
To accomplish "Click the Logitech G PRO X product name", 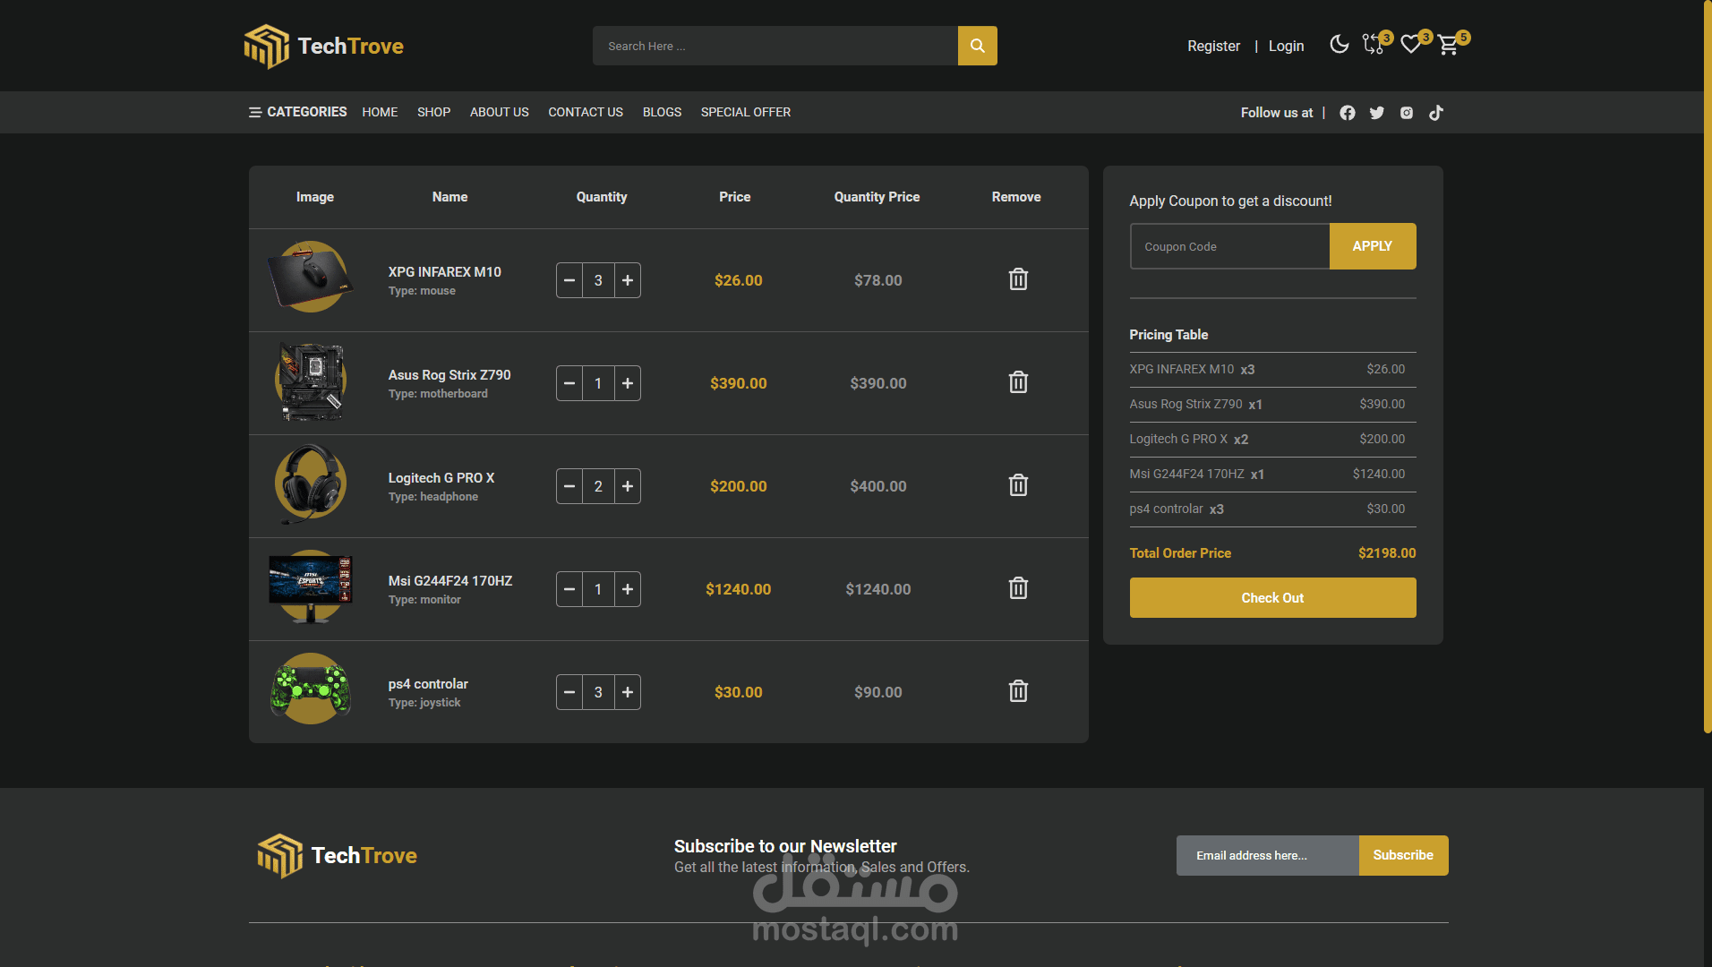I will (441, 478).
